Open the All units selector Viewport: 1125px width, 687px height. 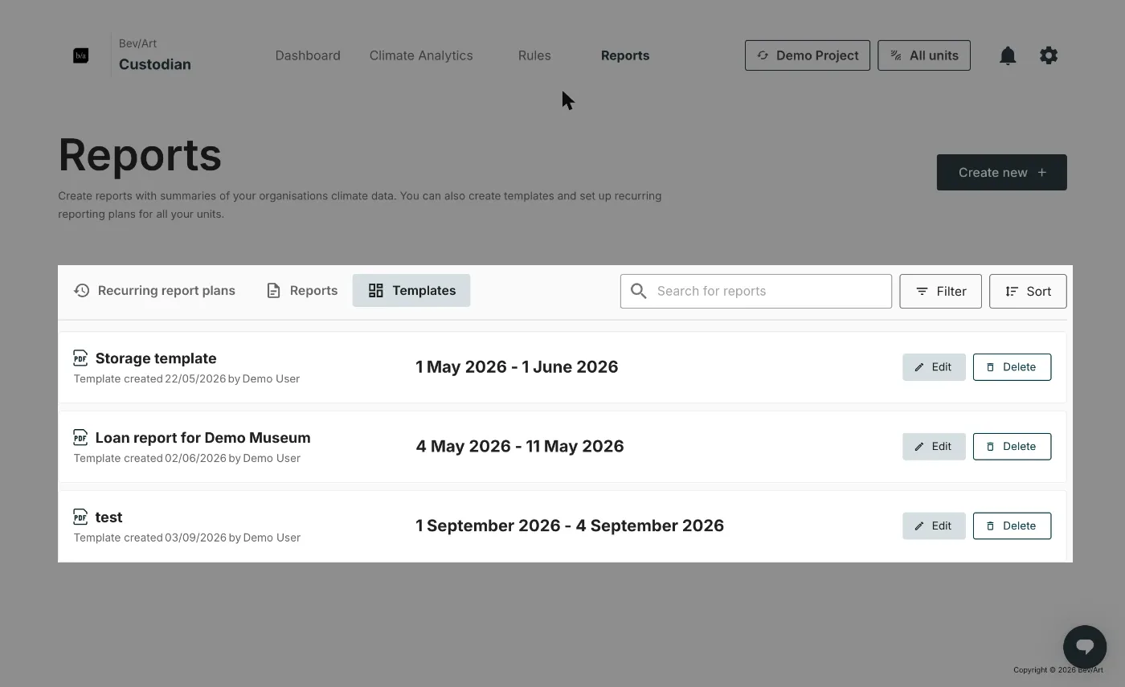924,55
